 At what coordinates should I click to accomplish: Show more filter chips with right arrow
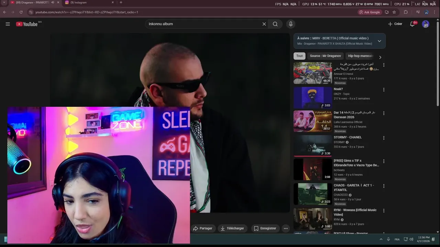pos(380,57)
